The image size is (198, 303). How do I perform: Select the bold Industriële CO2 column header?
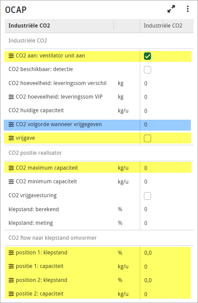pyautogui.click(x=29, y=26)
